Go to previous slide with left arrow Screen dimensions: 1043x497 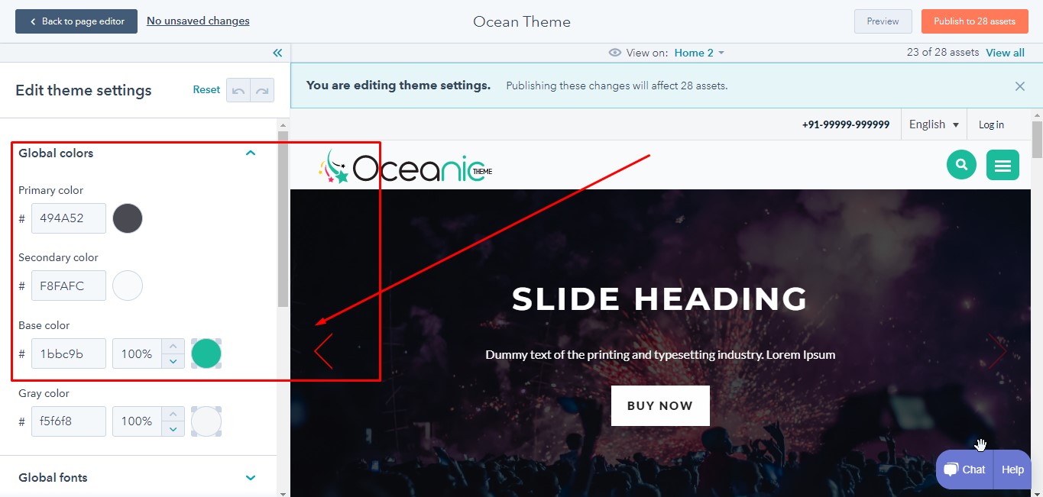pyautogui.click(x=323, y=351)
